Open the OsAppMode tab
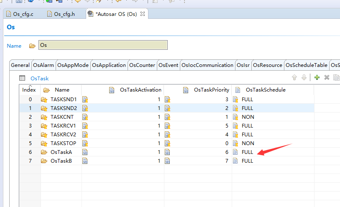Screen dimensions: 340x207 coord(73,65)
